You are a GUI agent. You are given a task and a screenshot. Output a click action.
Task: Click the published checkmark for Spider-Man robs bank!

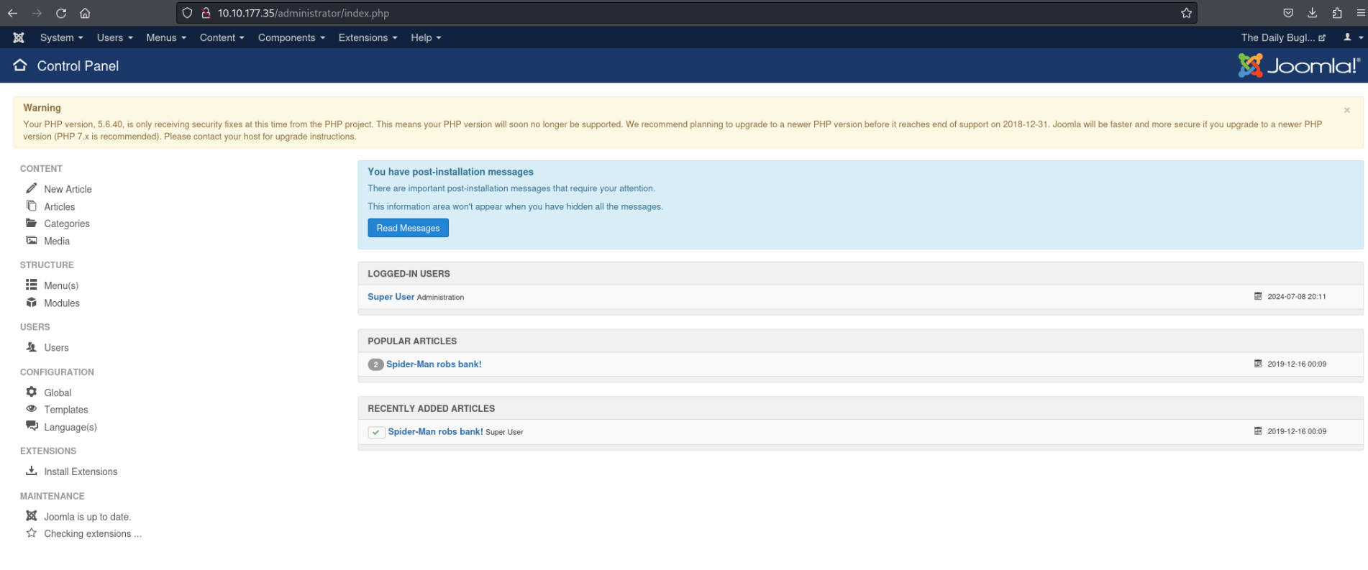[376, 432]
